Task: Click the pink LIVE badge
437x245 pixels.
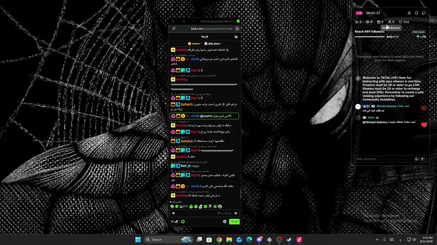Action: (359, 13)
